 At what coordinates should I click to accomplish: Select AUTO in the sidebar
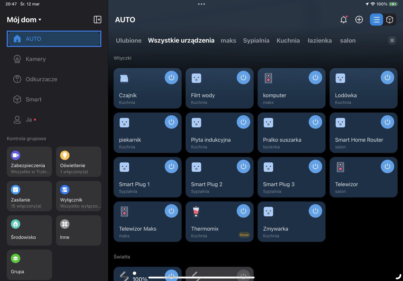pyautogui.click(x=54, y=39)
